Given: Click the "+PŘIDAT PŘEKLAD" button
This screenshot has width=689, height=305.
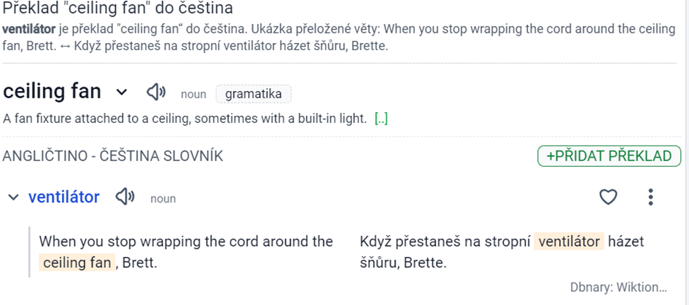Looking at the screenshot, I should (x=609, y=157).
